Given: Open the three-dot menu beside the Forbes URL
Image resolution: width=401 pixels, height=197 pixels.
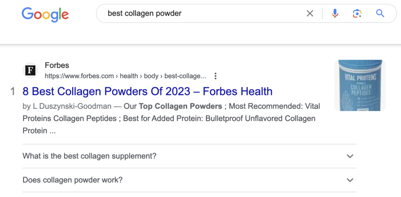Looking at the screenshot, I should (215, 76).
